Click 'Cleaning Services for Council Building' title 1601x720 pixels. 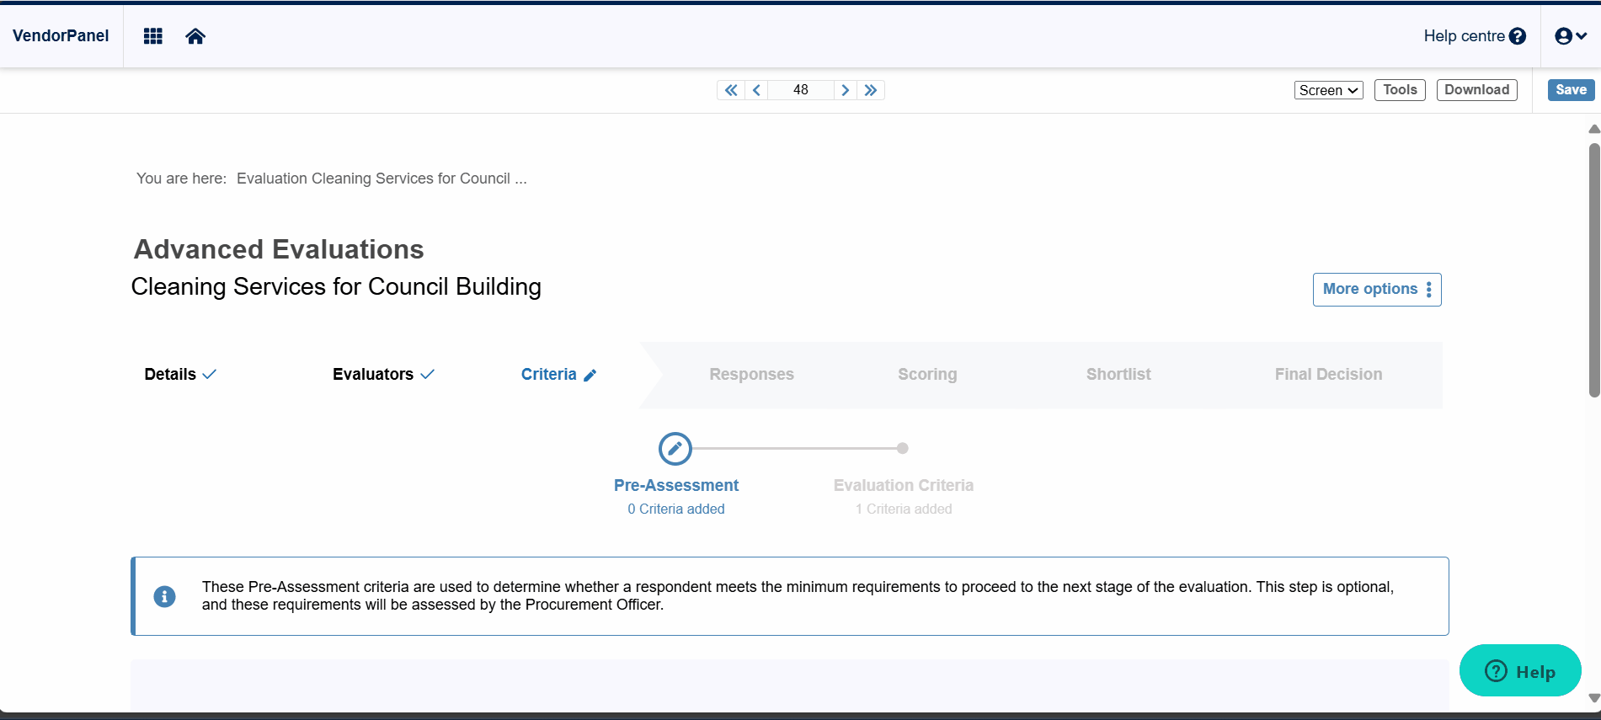pos(336,287)
